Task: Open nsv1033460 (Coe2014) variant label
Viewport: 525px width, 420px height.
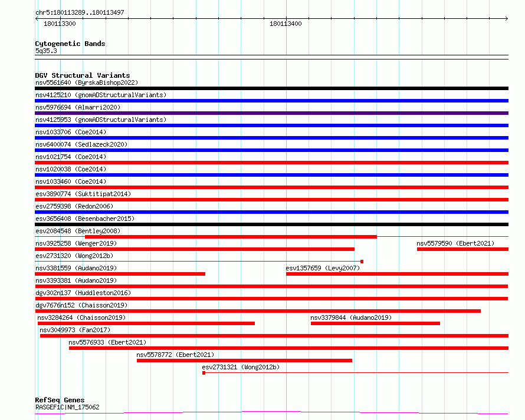Action: point(71,181)
